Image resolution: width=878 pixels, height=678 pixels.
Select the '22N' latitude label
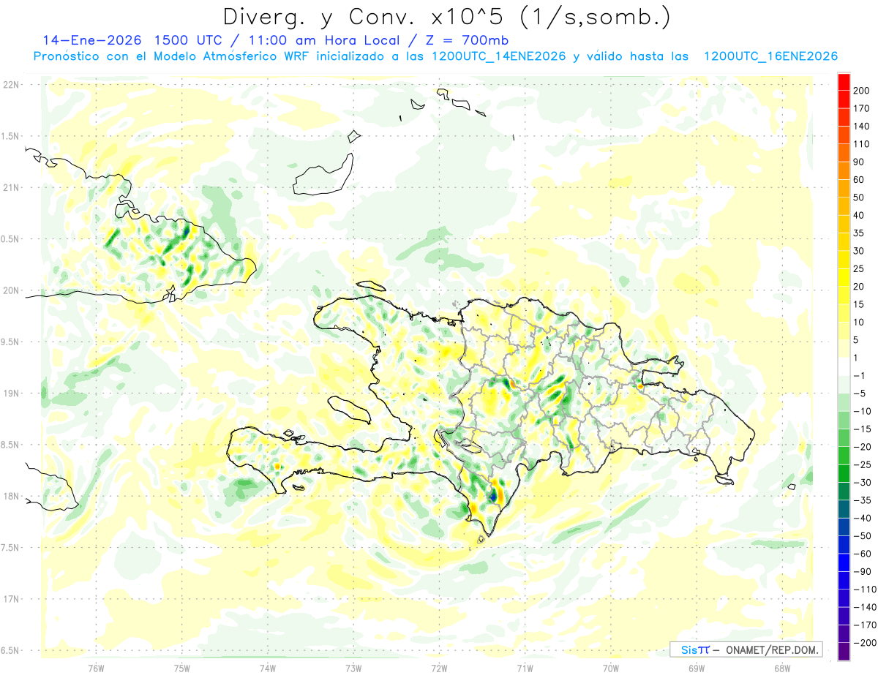click(x=10, y=85)
